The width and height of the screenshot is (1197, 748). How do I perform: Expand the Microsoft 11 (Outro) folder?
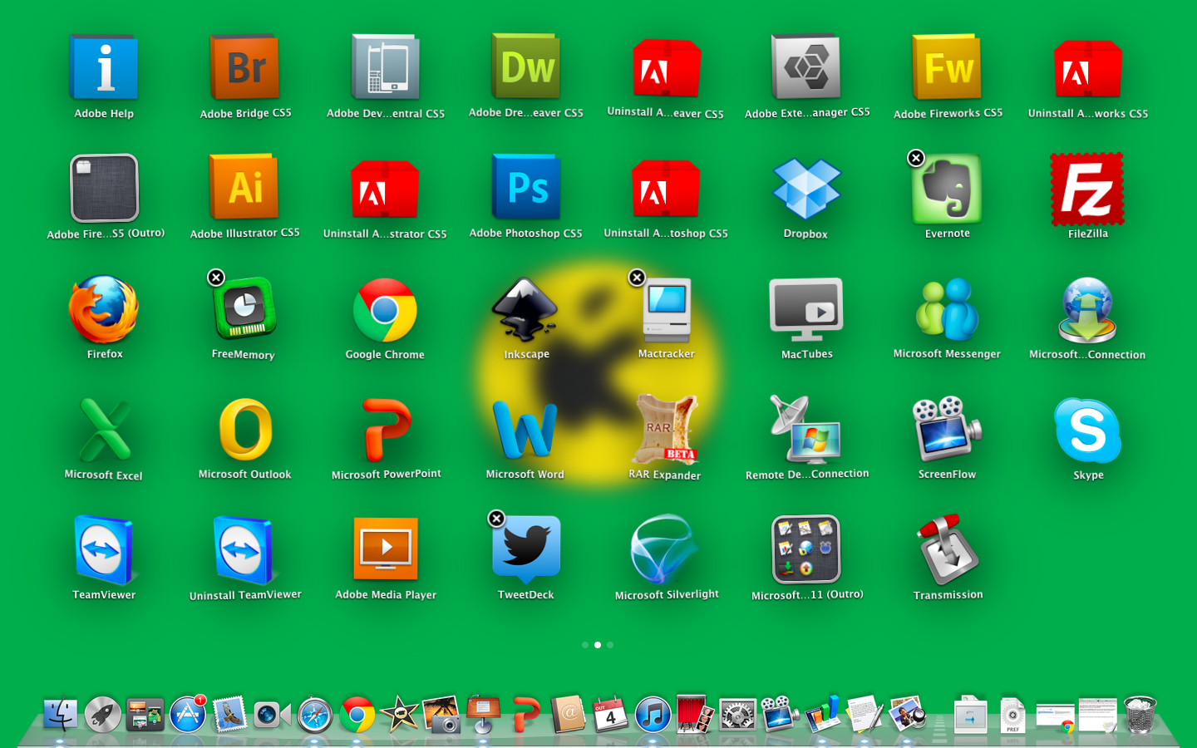pos(806,550)
